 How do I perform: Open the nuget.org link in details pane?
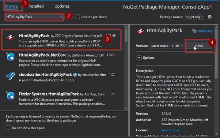[x=205, y=31]
